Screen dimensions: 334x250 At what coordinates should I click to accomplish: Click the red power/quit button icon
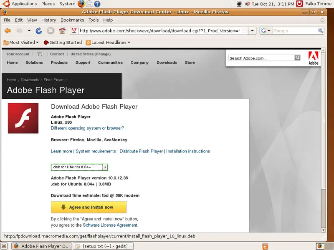point(299,4)
